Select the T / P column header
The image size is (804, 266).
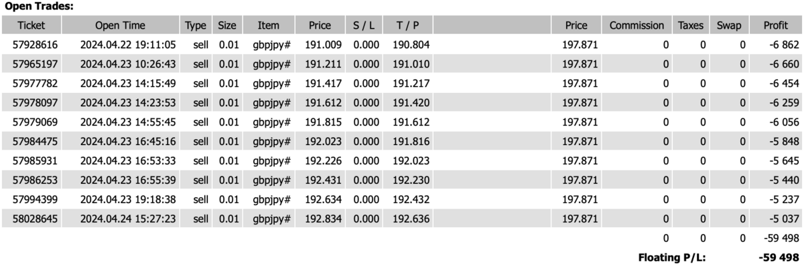click(408, 25)
